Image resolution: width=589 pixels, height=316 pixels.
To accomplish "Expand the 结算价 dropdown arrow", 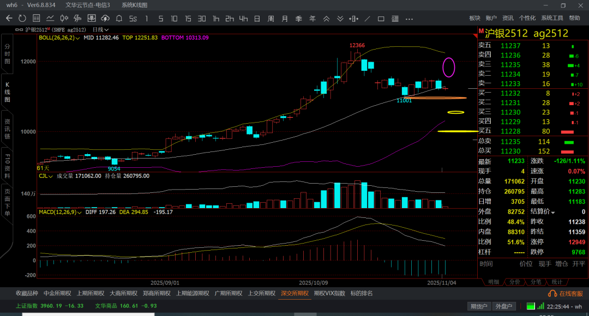I will 552,212.
